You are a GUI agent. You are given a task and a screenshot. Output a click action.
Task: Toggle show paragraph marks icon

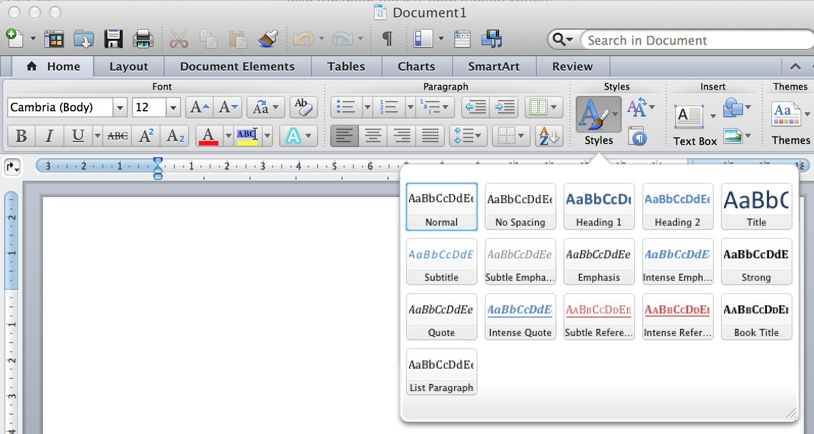click(388, 39)
